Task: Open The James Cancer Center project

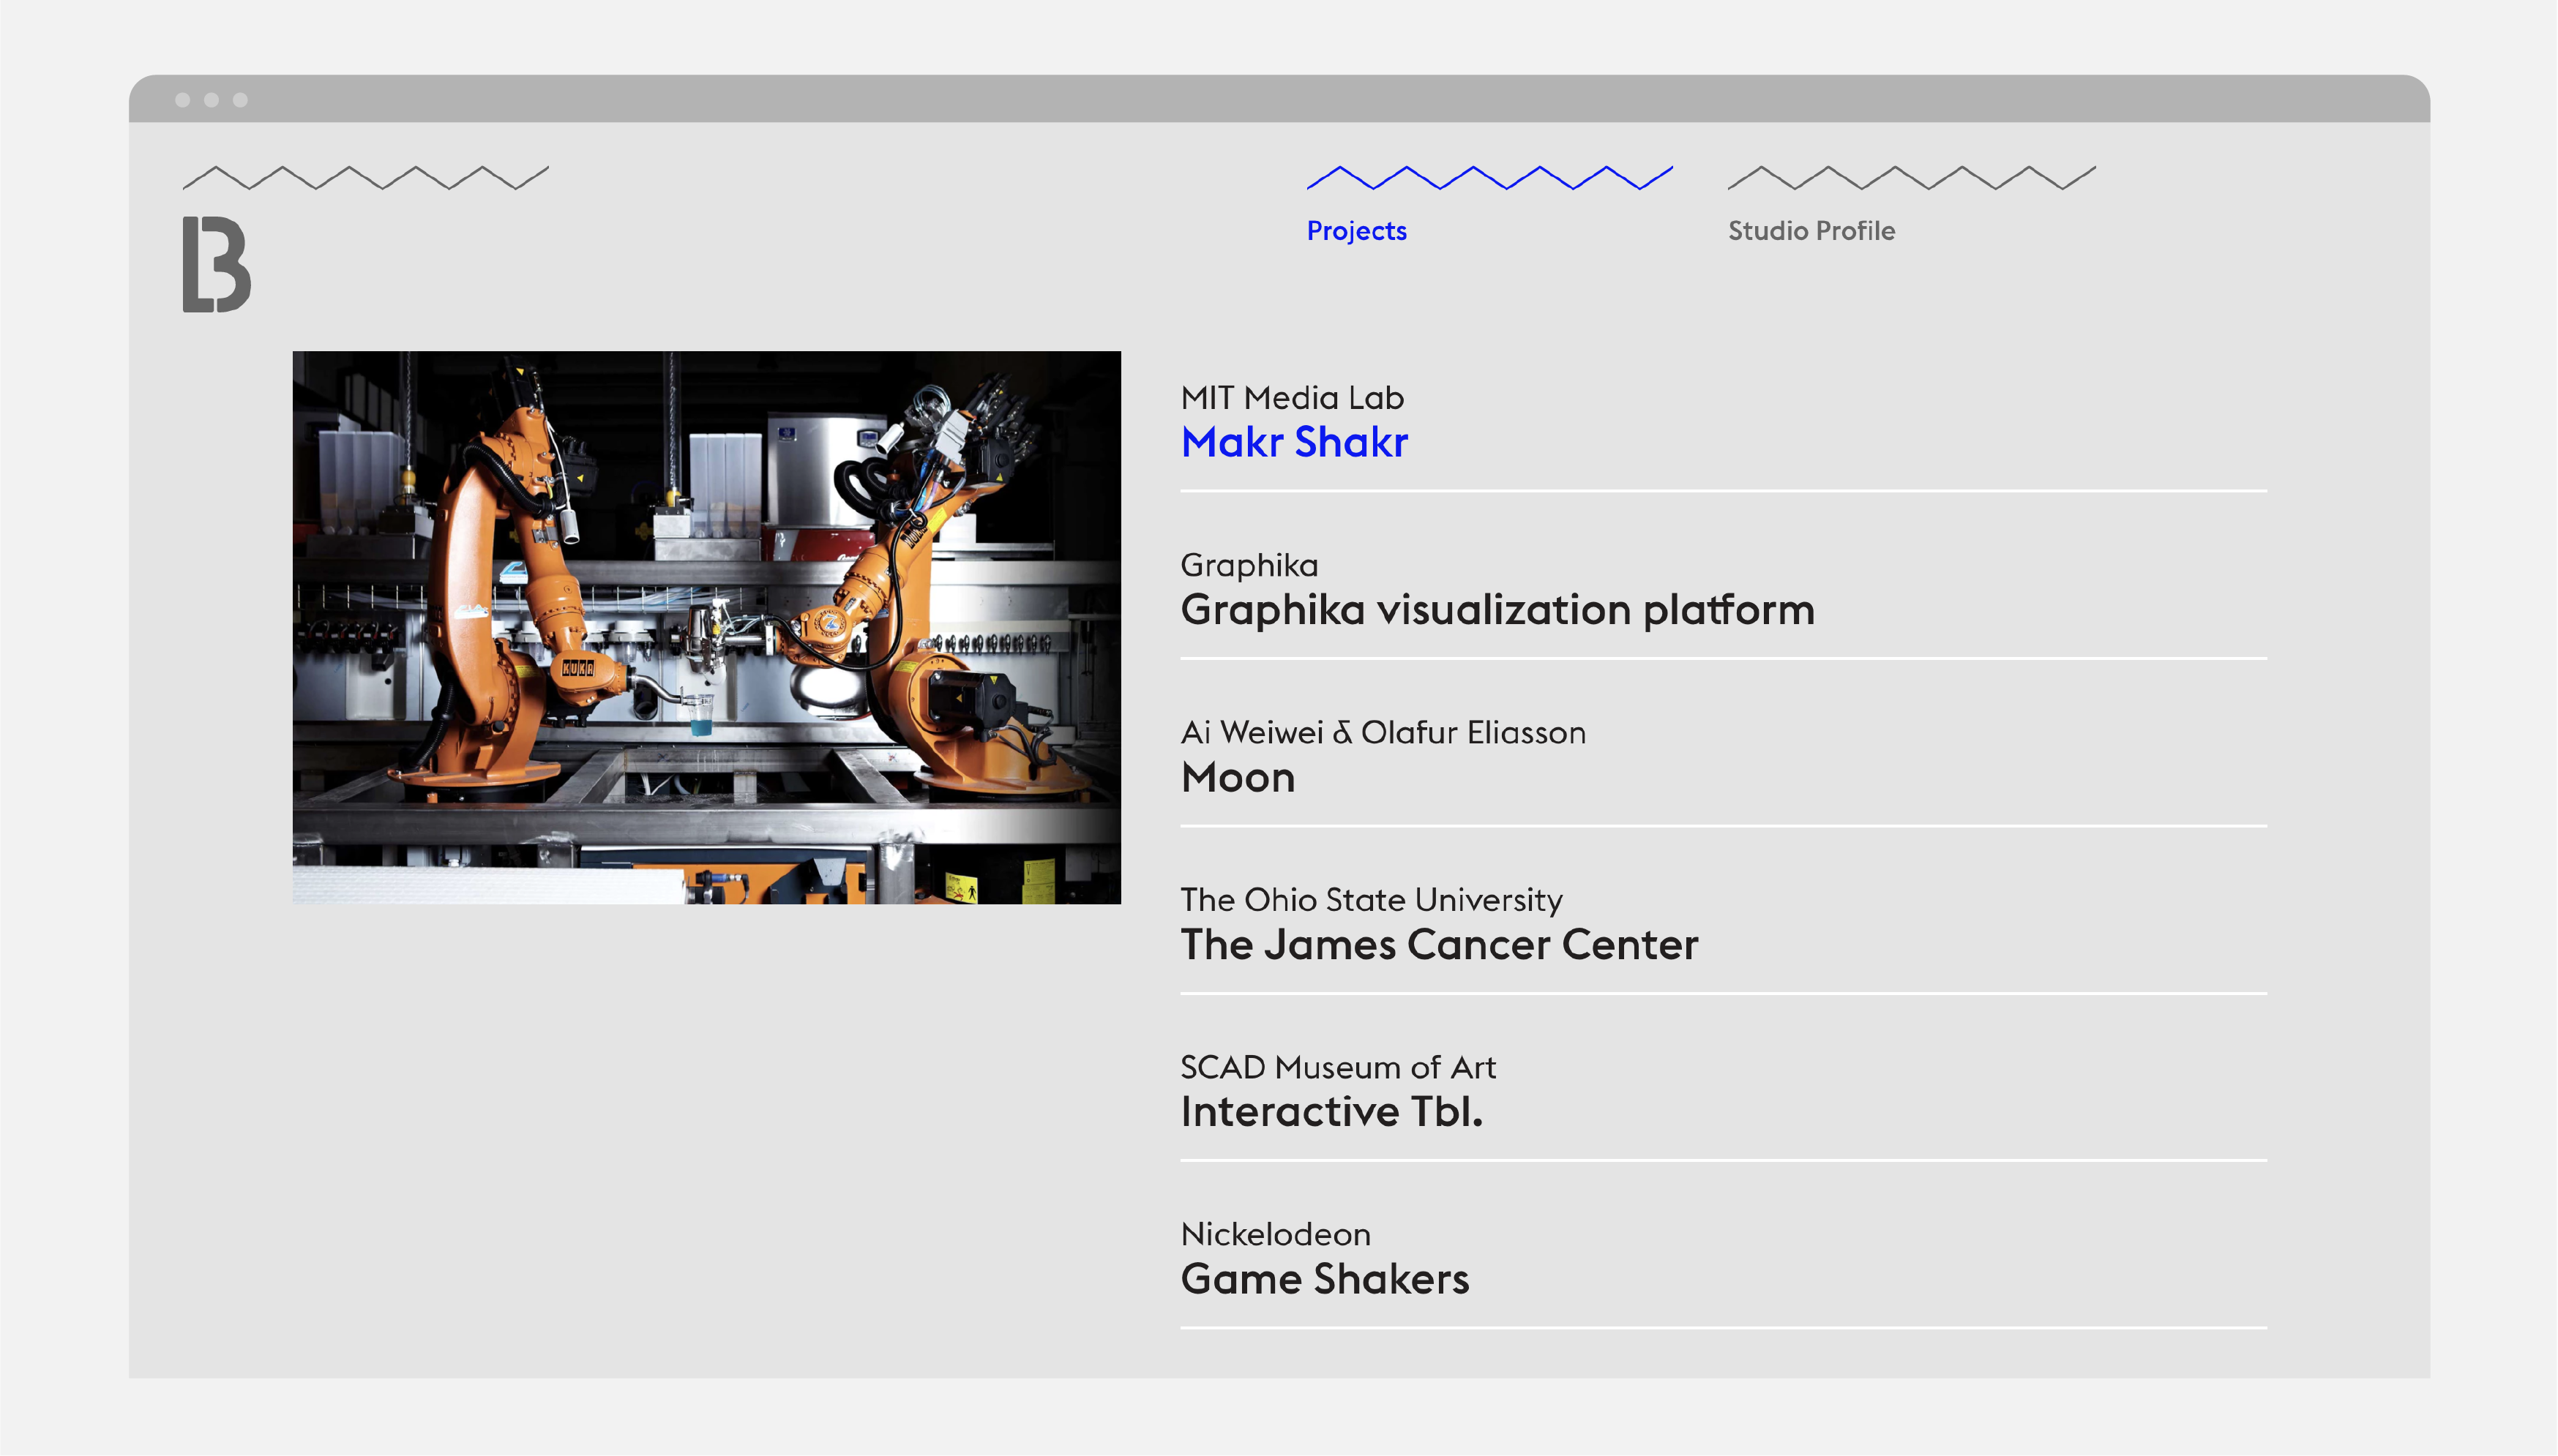Action: [1439, 944]
